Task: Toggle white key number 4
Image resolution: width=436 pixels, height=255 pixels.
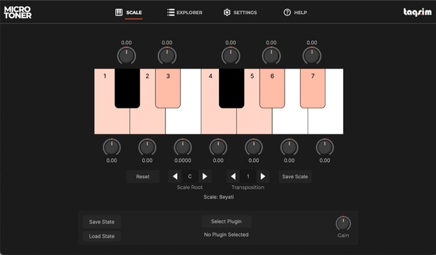Action: 218,121
